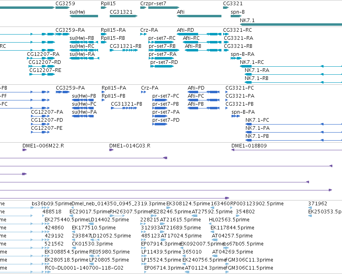Select protein label RpII15-PA
Image resolution: width=342 pixels, height=274 pixels.
[x=114, y=88]
